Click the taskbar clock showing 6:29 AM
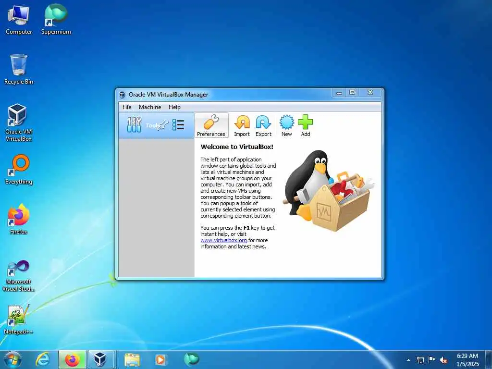492x369 pixels. pyautogui.click(x=467, y=360)
